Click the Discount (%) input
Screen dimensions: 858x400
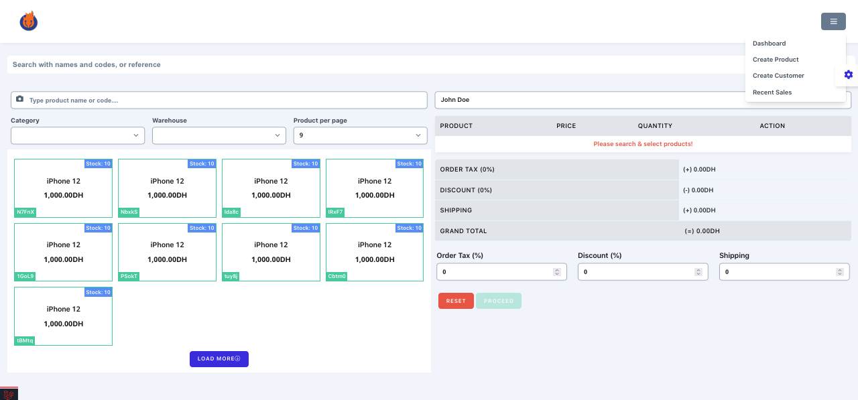pyautogui.click(x=643, y=272)
